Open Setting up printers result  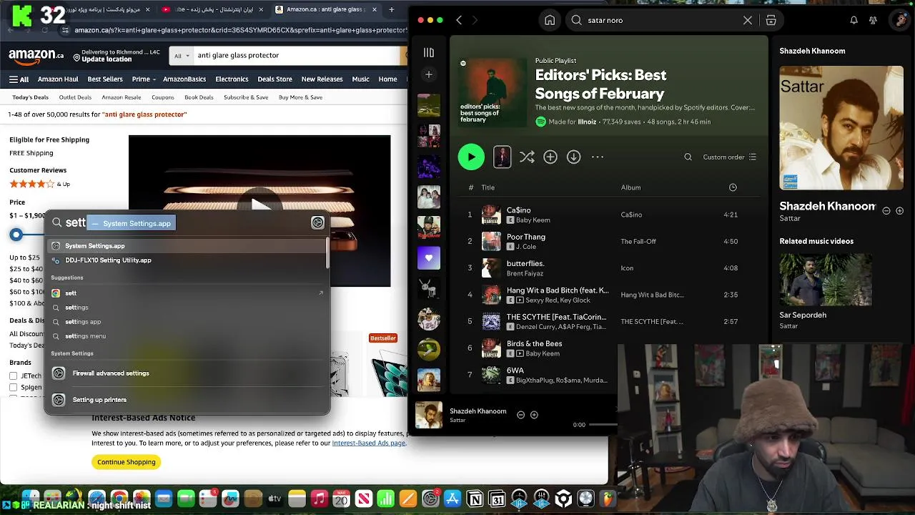(x=187, y=400)
